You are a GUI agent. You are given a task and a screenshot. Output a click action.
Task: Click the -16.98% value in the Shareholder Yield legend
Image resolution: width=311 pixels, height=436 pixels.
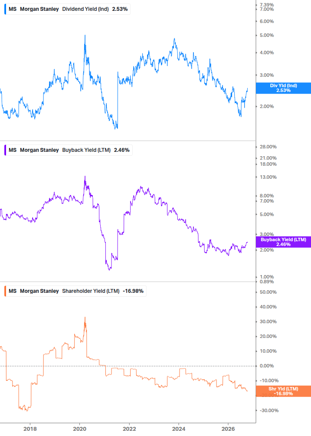134,291
